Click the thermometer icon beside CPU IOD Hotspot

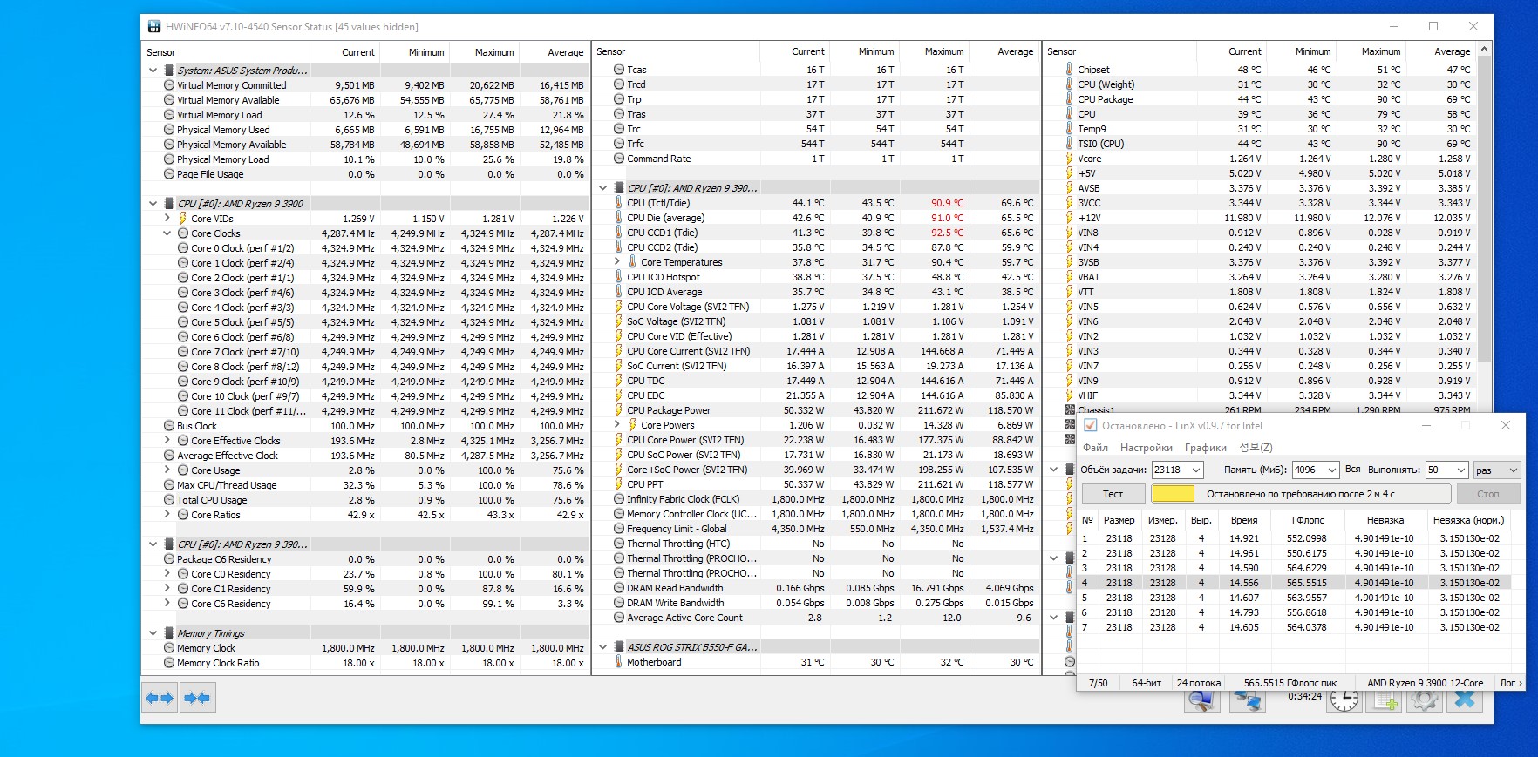pos(619,277)
